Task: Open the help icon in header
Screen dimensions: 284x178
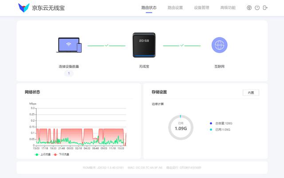Action: [249, 8]
